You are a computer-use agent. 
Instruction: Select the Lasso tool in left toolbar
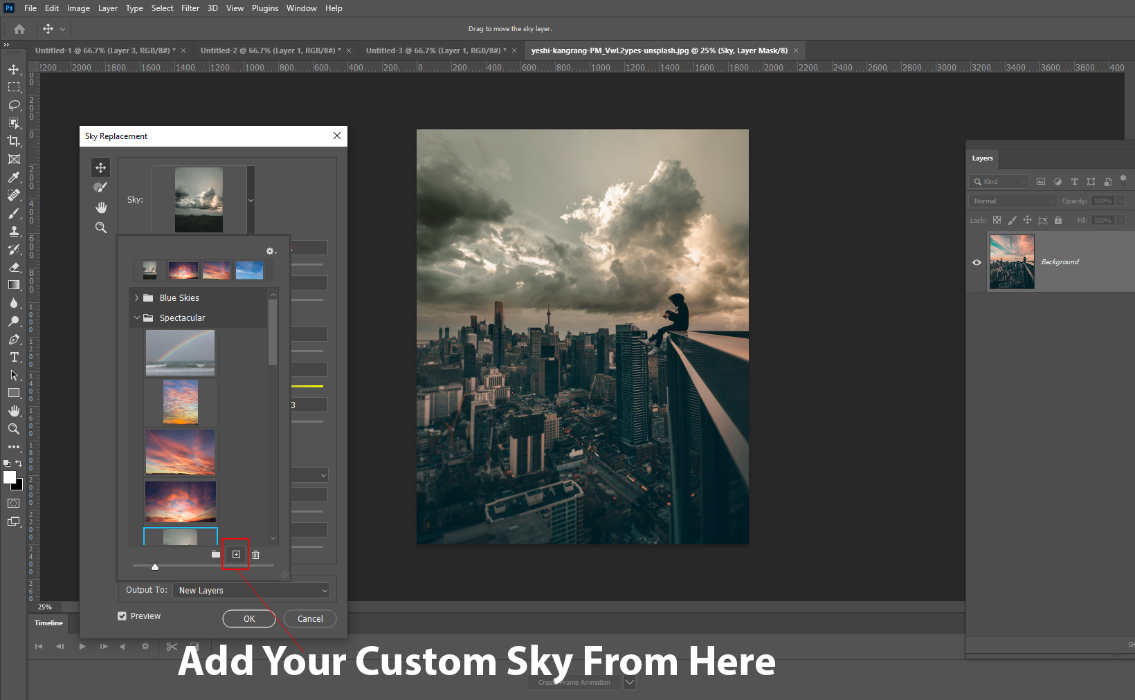pos(13,105)
